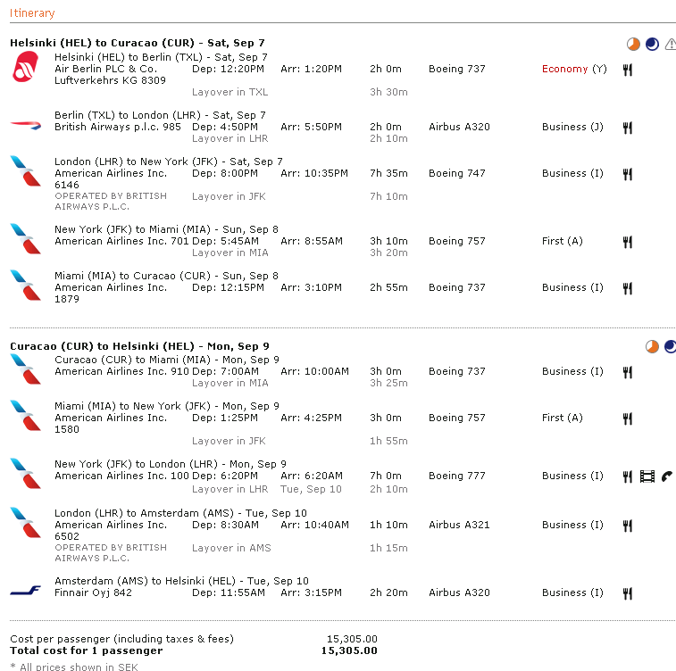Viewport: 676px width, 671px height.
Task: Click the Helsinki (HEL) to Curacao (CUR) heading
Action: (x=137, y=43)
